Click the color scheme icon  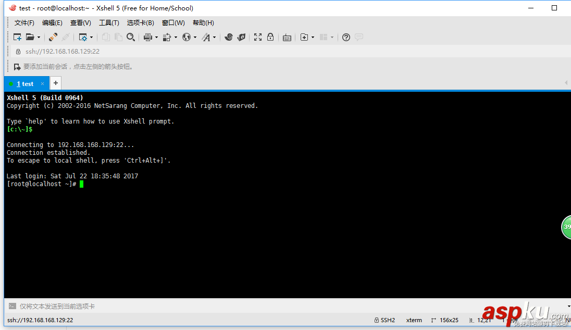click(167, 37)
